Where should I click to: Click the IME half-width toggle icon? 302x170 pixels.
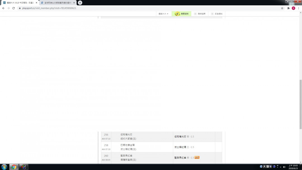(267, 167)
